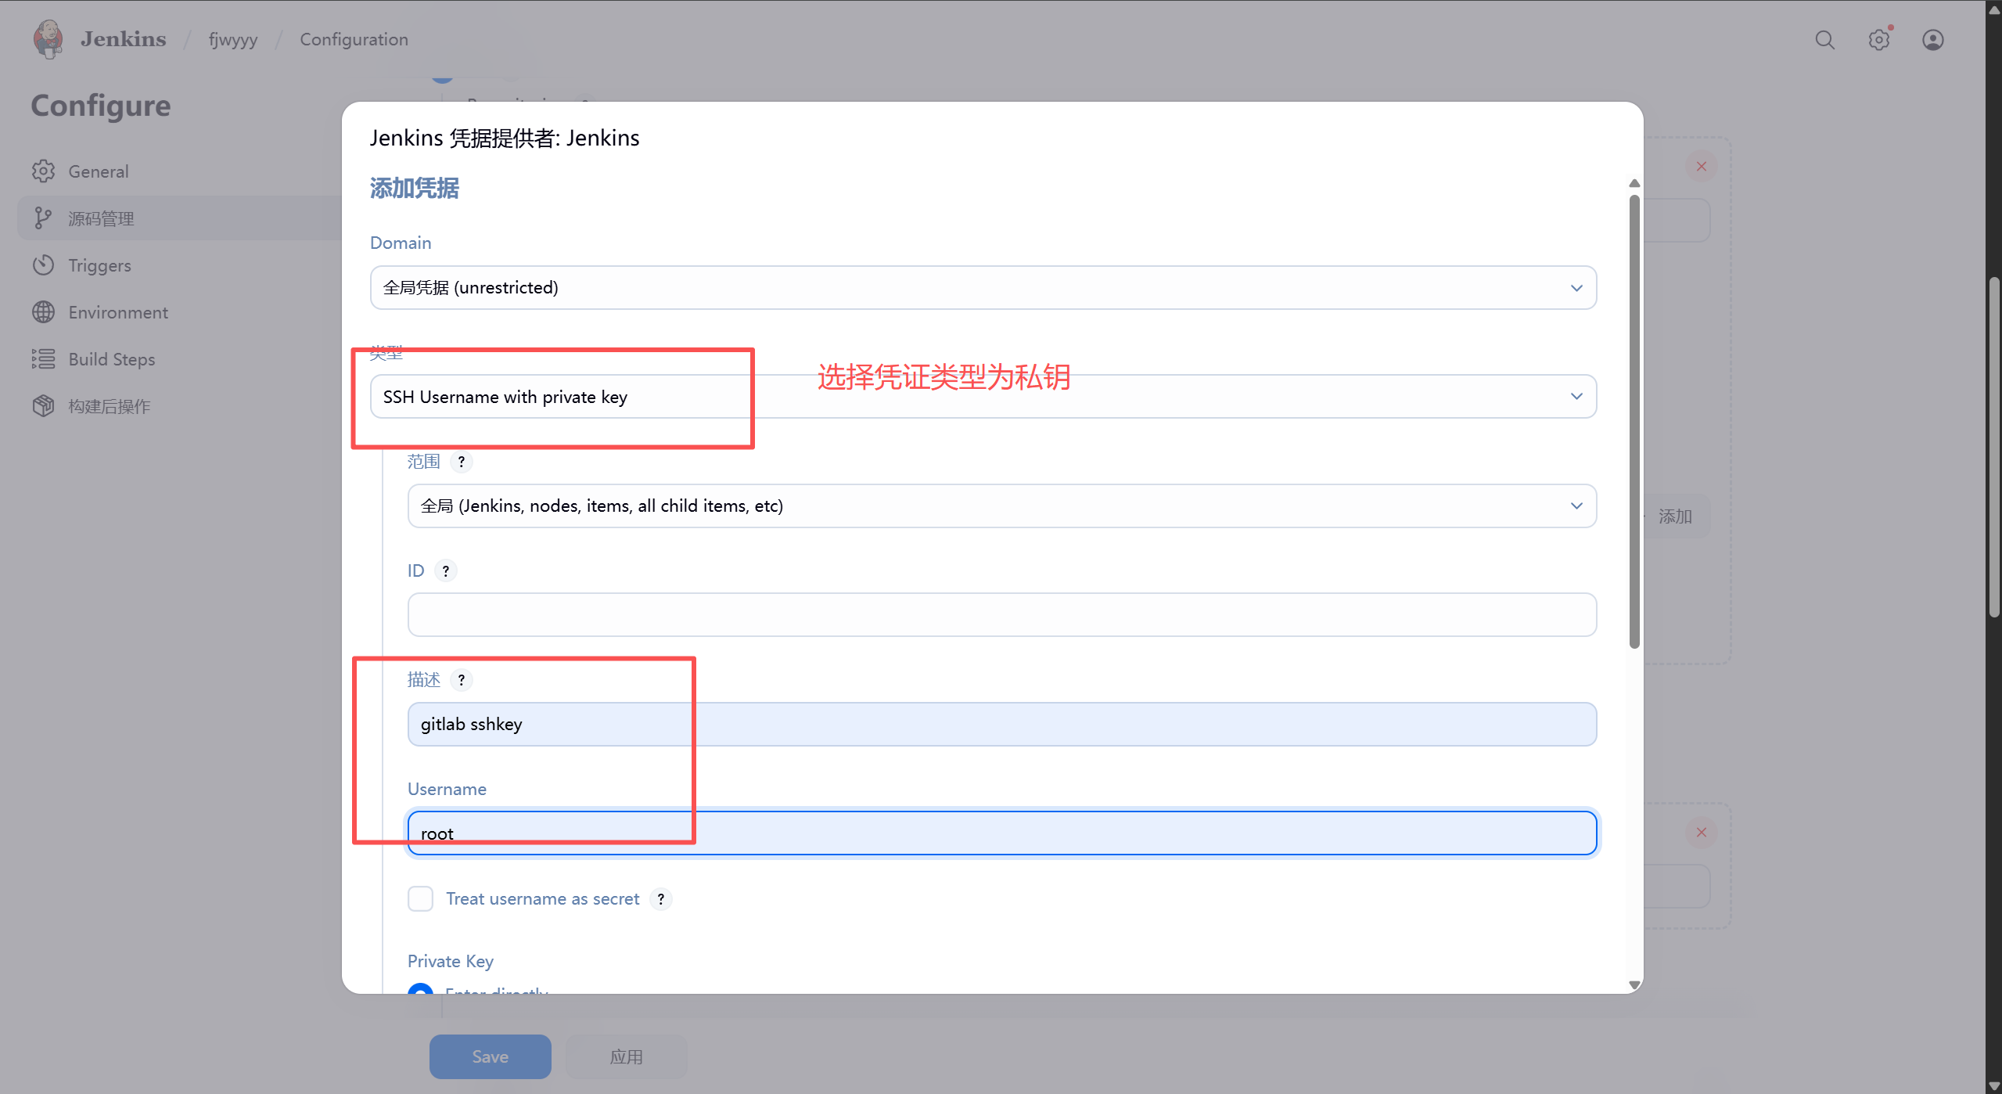Open Build Steps section in sidebar
2002x1094 pixels.
click(x=112, y=359)
